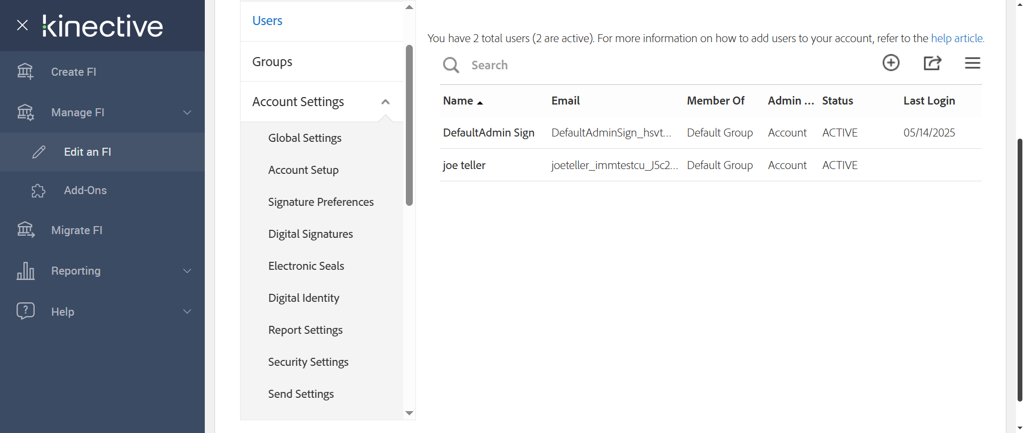Viewport: 1024px width, 433px height.
Task: Expand the Manage FI chevron
Action: pyautogui.click(x=187, y=113)
